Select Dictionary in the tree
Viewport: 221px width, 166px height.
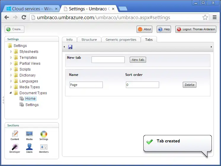pyautogui.click(x=28, y=75)
